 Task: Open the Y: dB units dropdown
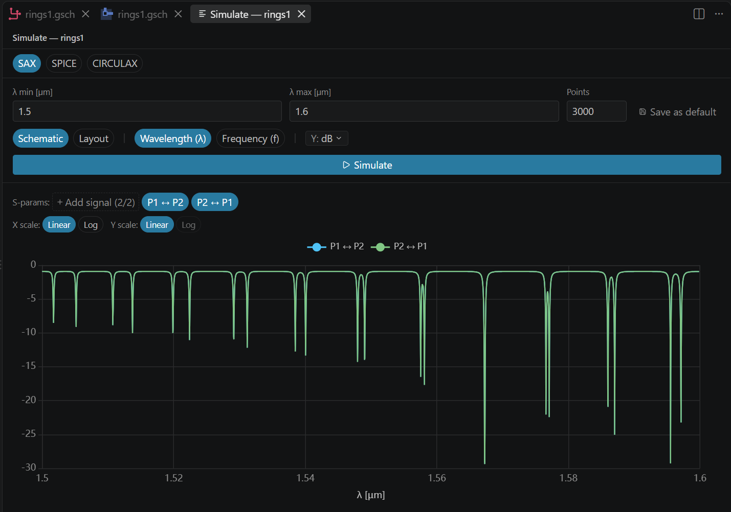327,138
